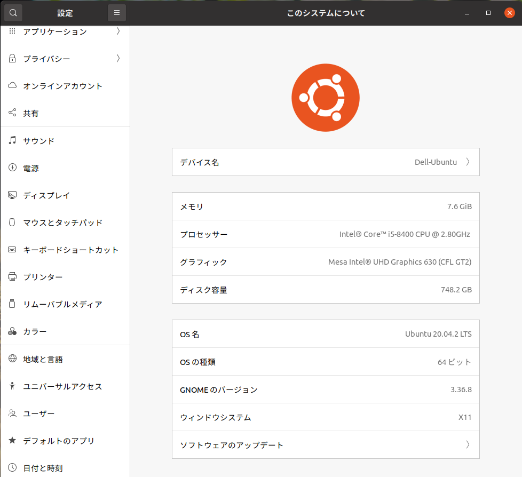Click the Keyboard Shortcuts keyboard icon
The height and width of the screenshot is (477, 522).
12,249
